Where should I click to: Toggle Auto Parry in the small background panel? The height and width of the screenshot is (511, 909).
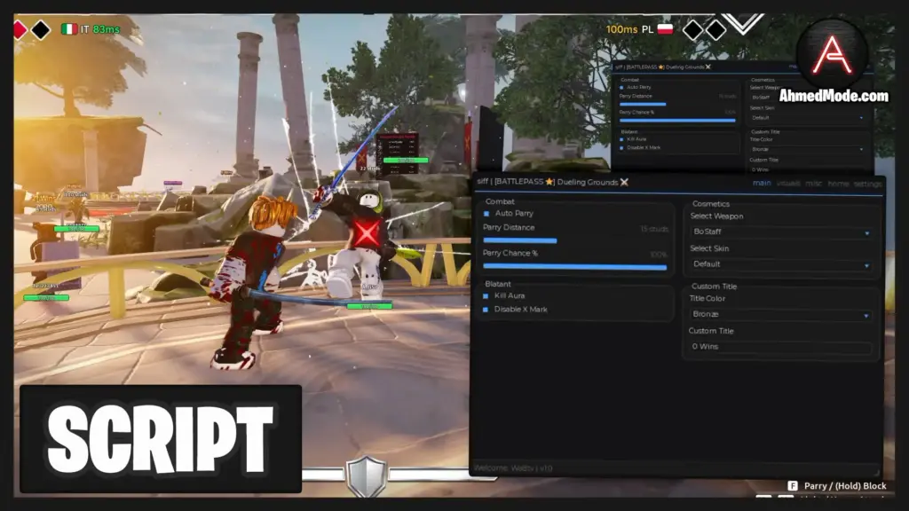point(622,88)
